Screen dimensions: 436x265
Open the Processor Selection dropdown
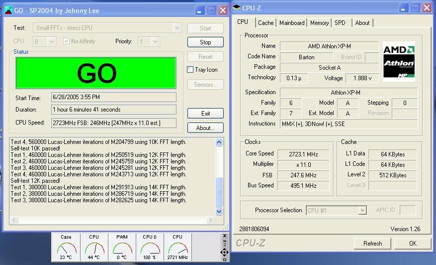point(362,210)
